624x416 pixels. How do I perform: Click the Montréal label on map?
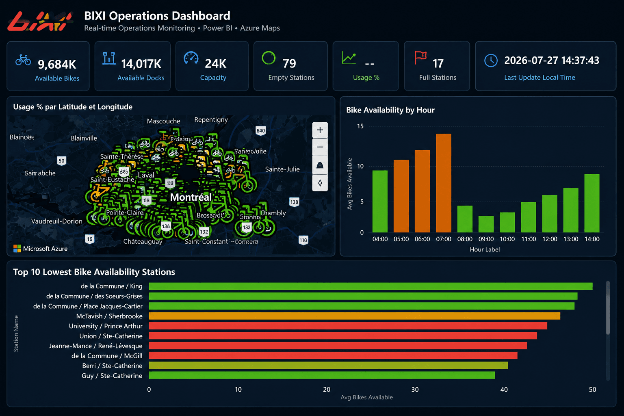[191, 197]
